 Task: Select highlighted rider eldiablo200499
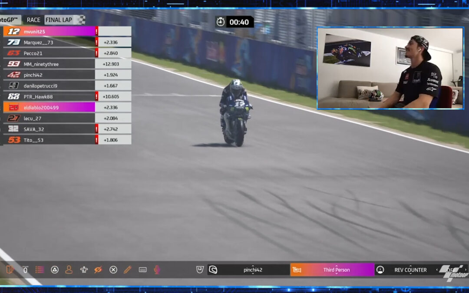[67, 107]
